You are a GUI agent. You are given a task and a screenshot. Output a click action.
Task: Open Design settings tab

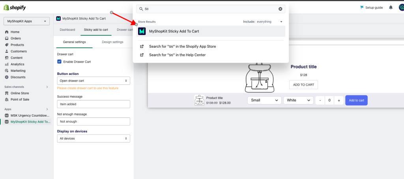(112, 42)
